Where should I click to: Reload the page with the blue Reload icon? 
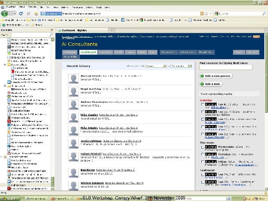click(x=21, y=13)
